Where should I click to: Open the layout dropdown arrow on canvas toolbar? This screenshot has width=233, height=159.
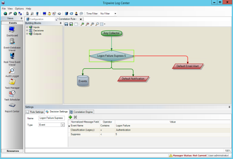click(x=105, y=24)
